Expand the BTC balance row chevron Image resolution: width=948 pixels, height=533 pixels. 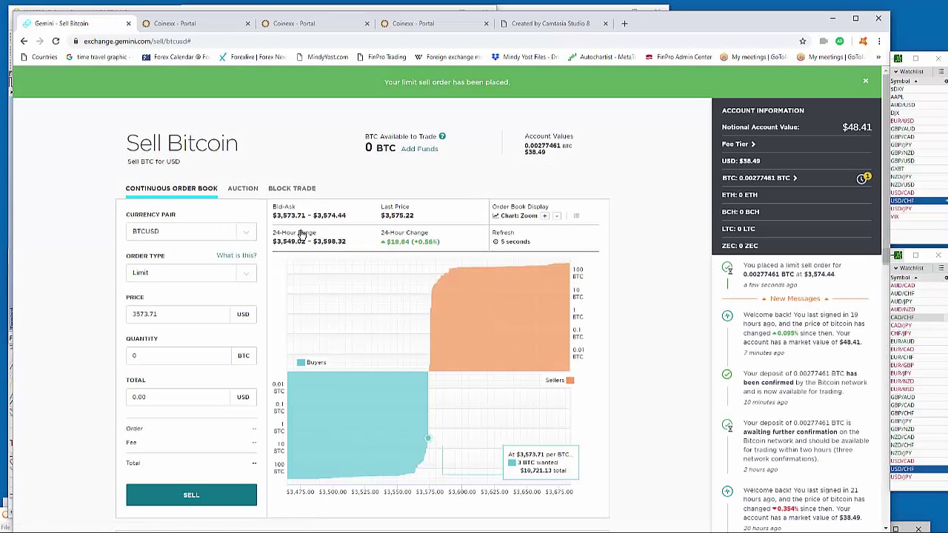coord(795,178)
